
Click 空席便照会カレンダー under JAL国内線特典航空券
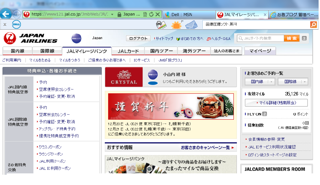56,89
